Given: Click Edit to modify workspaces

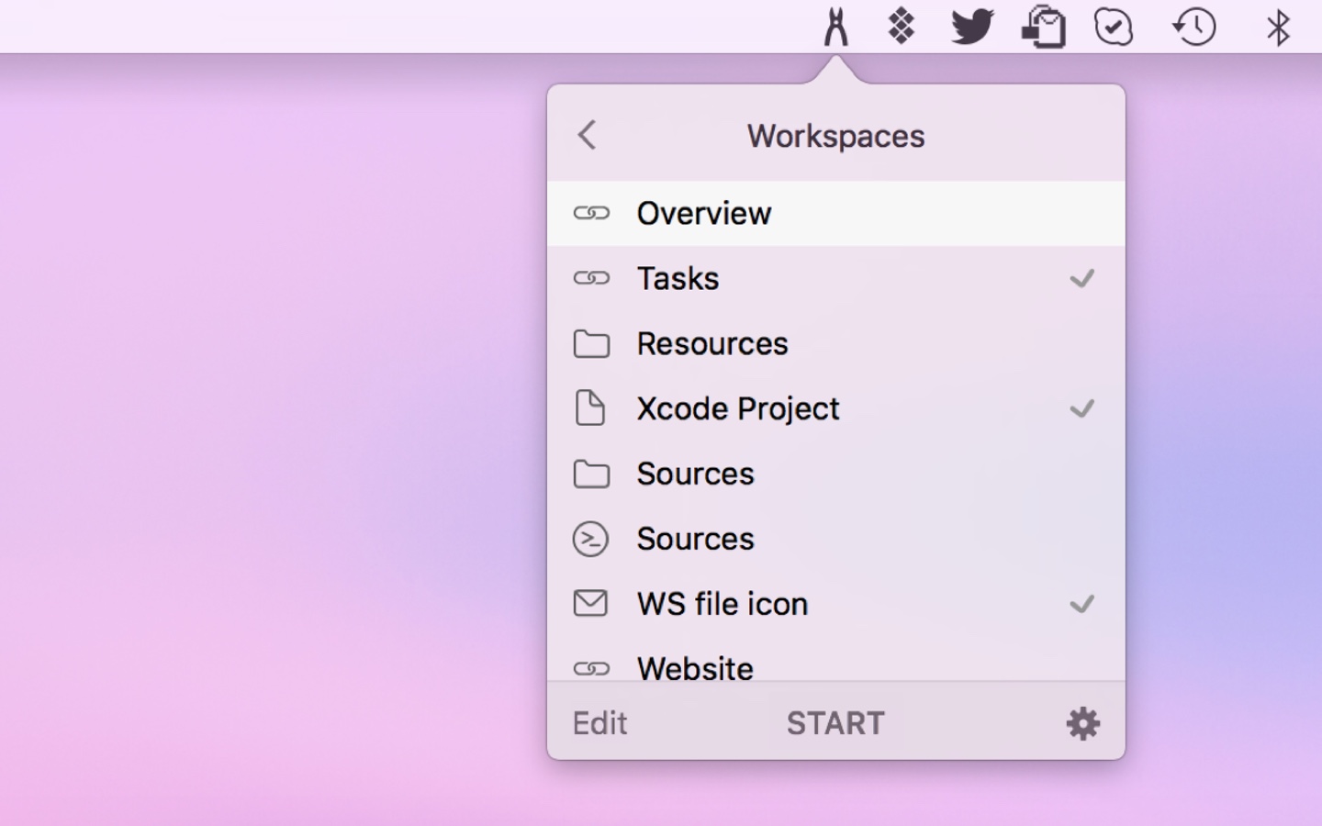Looking at the screenshot, I should 599,723.
